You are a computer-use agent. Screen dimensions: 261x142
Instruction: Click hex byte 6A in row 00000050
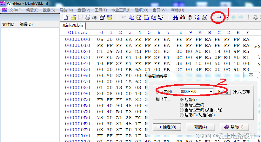138,70
